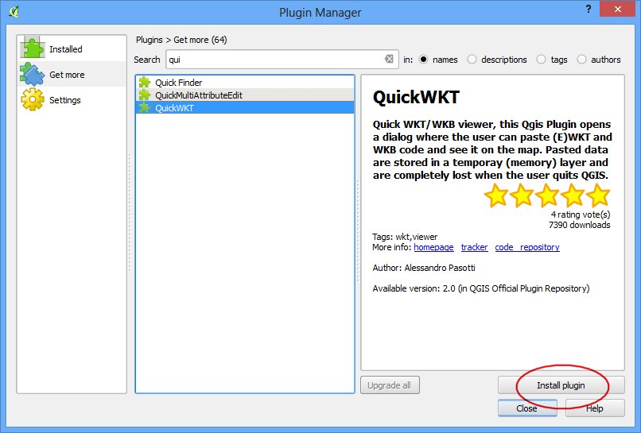Image resolution: width=641 pixels, height=433 pixels.
Task: Open the code repository link
Action: pos(527,247)
